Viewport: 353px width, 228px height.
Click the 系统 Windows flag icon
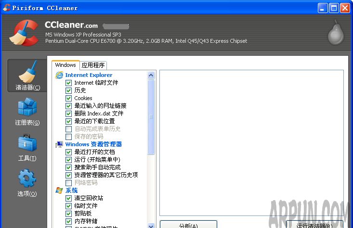59,190
